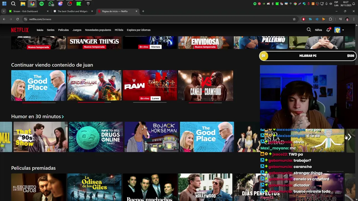Open Epic Games launcher from the taskbar
This screenshot has height=201, width=358.
[88, 4]
